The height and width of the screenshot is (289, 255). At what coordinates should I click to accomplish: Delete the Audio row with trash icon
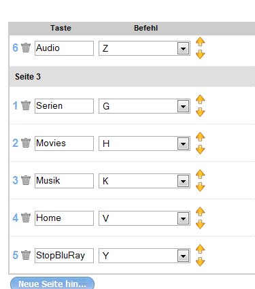pos(26,48)
